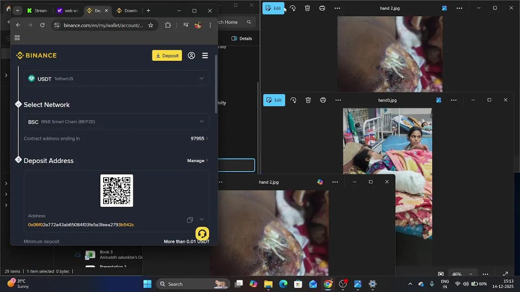Click fullscreen arrow in Photos bottom bar
520x292 pixels.
click(x=506, y=274)
